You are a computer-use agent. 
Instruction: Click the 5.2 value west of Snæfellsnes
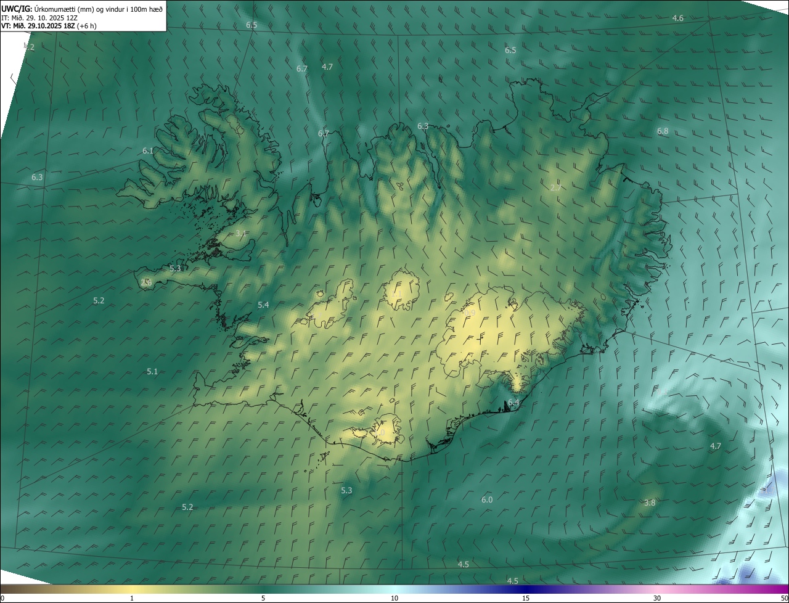99,300
